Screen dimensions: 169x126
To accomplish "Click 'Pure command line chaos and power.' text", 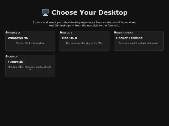I will click(139, 43).
